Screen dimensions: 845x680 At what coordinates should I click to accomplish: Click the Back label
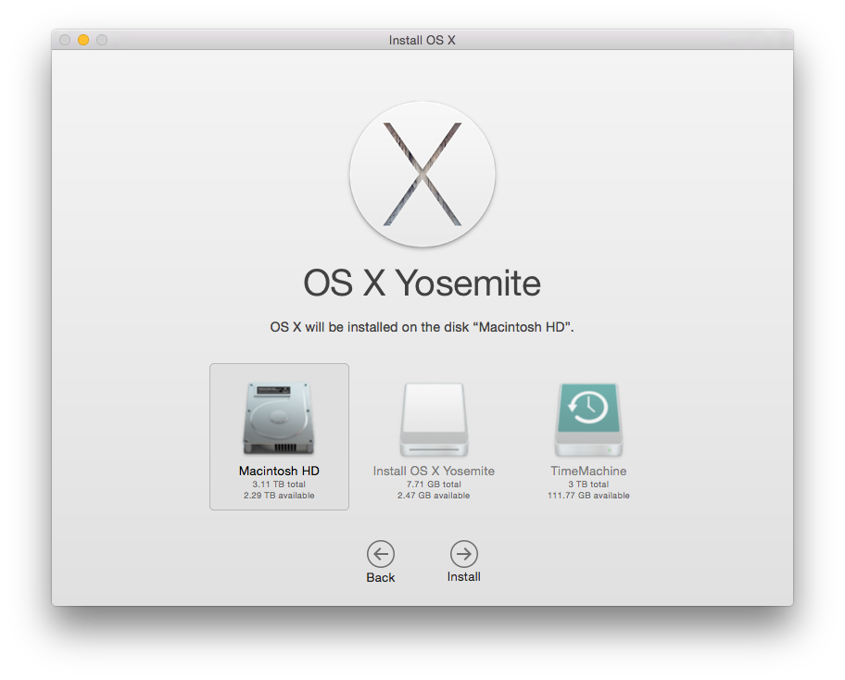pos(381,577)
